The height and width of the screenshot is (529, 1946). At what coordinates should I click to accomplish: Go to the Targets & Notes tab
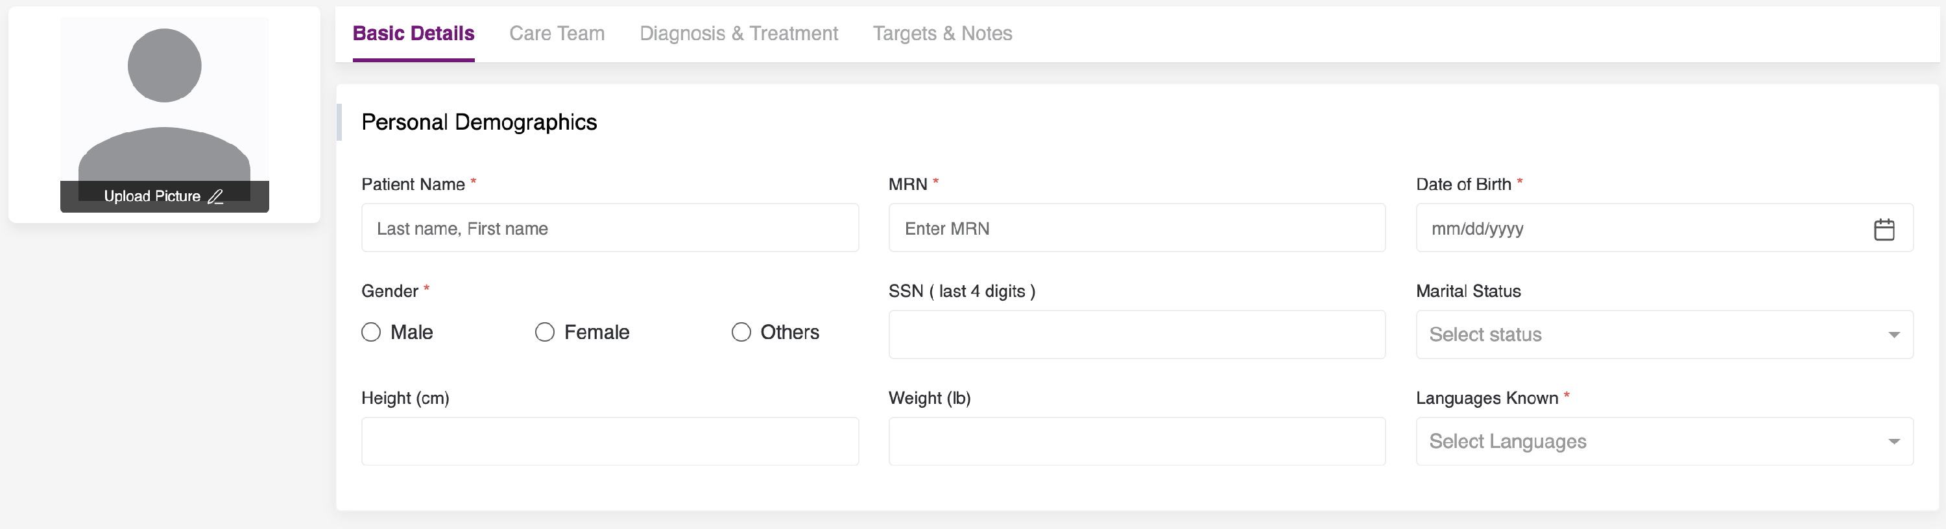point(942,33)
